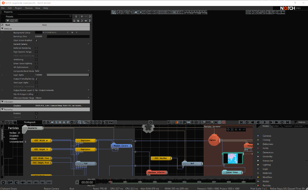Click the viewport camera snapshot icon
This screenshot has height=190, width=308.
pyautogui.click(x=279, y=12)
